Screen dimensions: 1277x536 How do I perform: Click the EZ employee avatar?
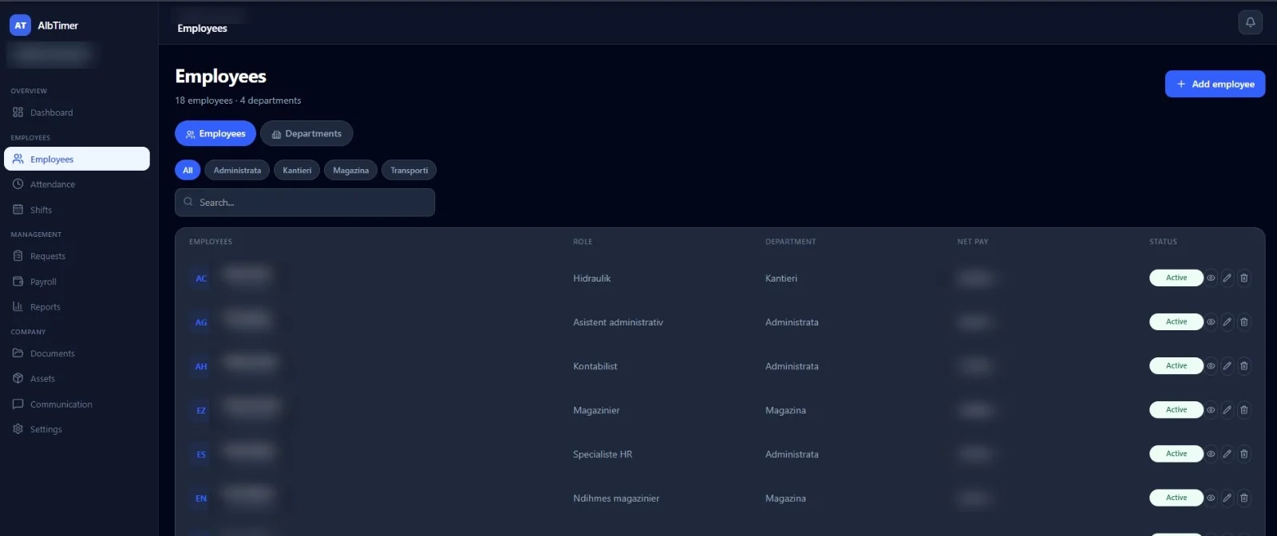click(x=201, y=410)
